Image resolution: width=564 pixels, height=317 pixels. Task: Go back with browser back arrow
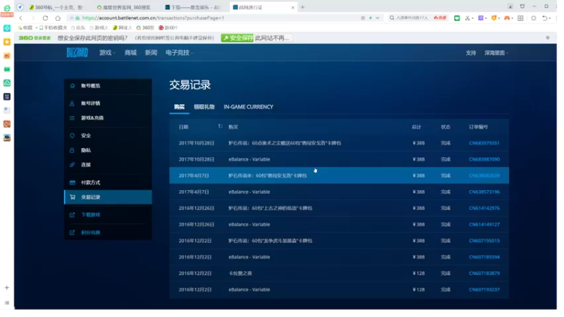[x=21, y=18]
